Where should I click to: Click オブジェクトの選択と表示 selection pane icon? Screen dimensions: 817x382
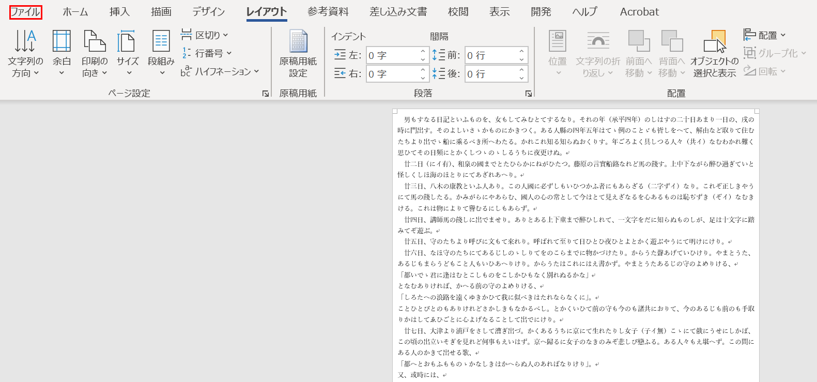pos(714,41)
